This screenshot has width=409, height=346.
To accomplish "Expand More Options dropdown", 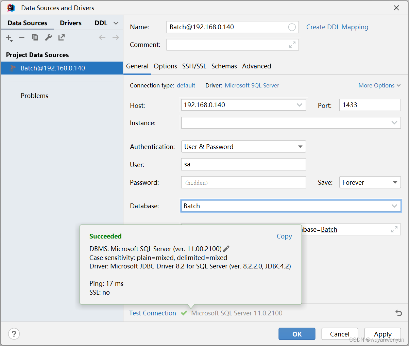I will click(x=379, y=85).
